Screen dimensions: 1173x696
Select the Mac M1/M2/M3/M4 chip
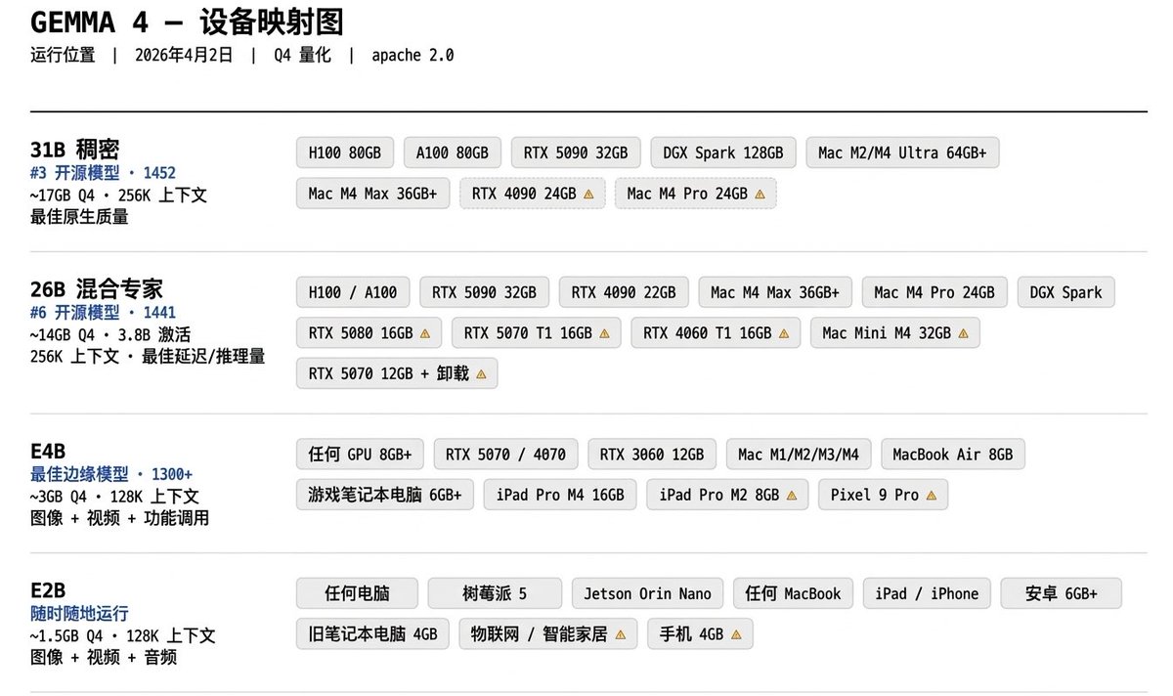[799, 455]
